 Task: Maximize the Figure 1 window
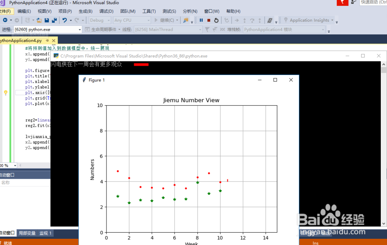pyautogui.click(x=275, y=80)
